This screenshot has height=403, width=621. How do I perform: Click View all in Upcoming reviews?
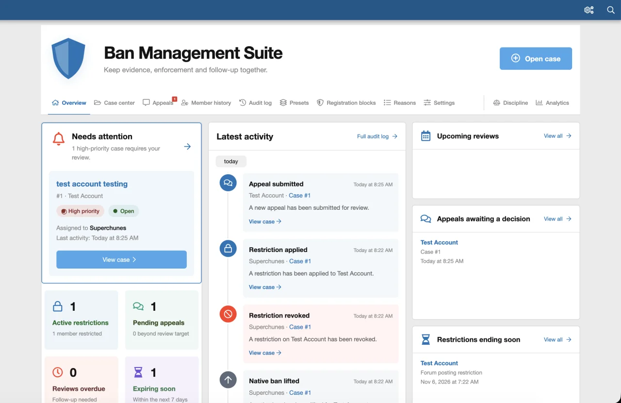point(557,136)
